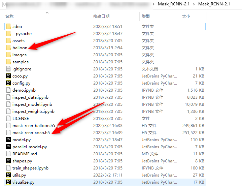Select the README.md file icon
242x187 pixels.
[8, 154]
